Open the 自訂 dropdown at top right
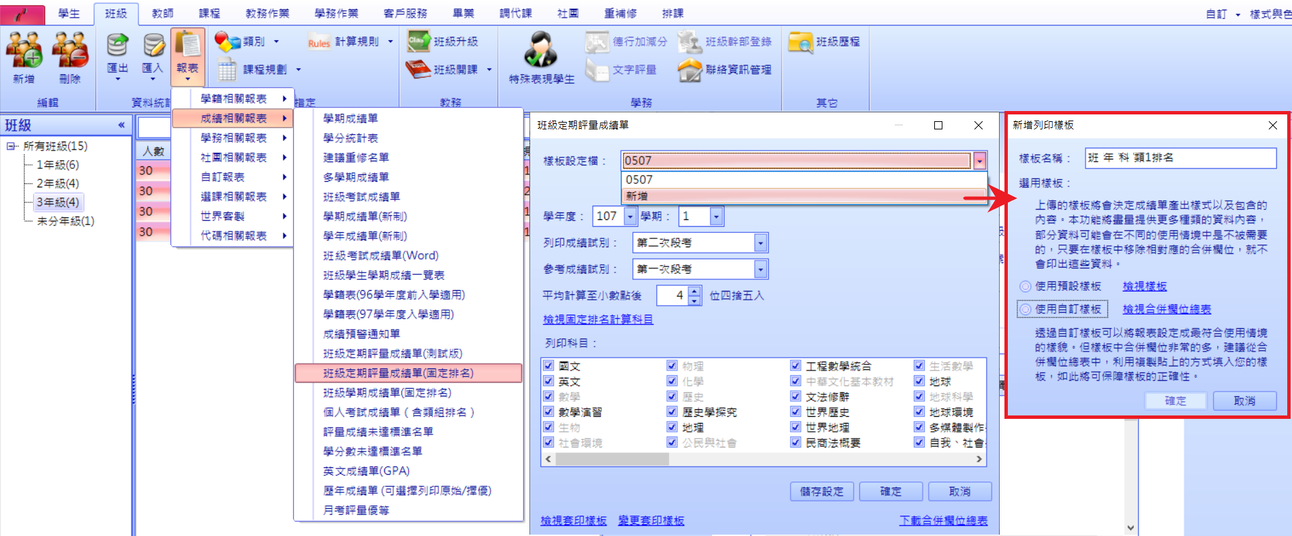 point(1223,14)
